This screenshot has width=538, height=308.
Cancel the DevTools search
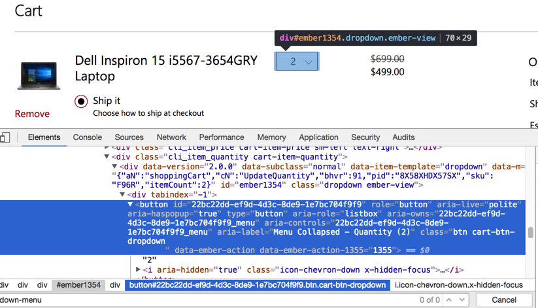(504, 299)
